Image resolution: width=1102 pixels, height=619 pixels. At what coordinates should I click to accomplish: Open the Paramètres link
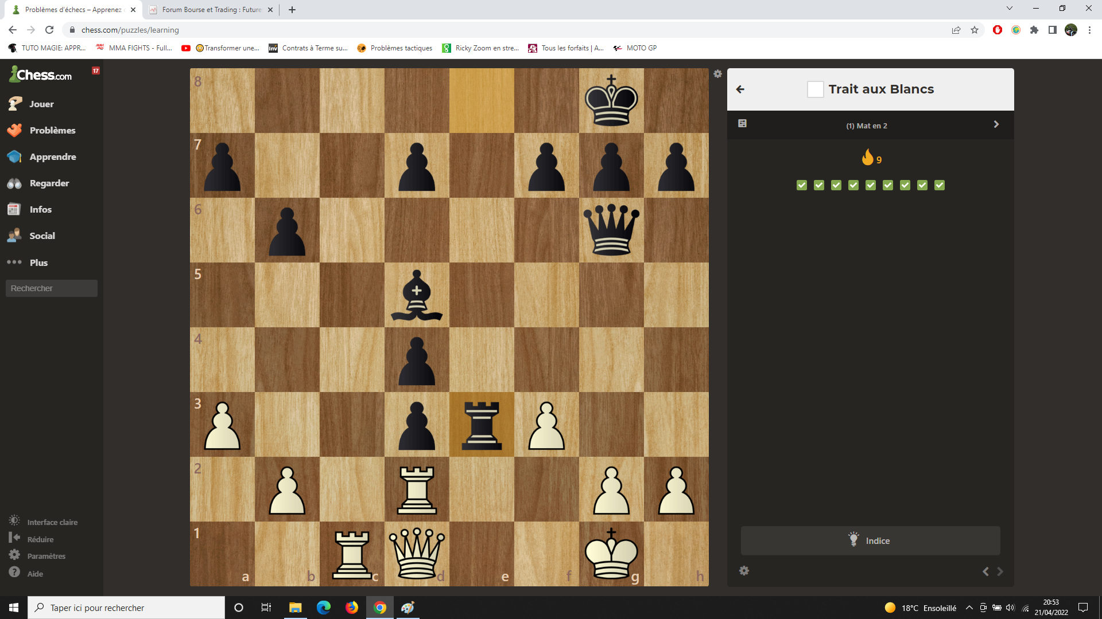[x=46, y=556]
